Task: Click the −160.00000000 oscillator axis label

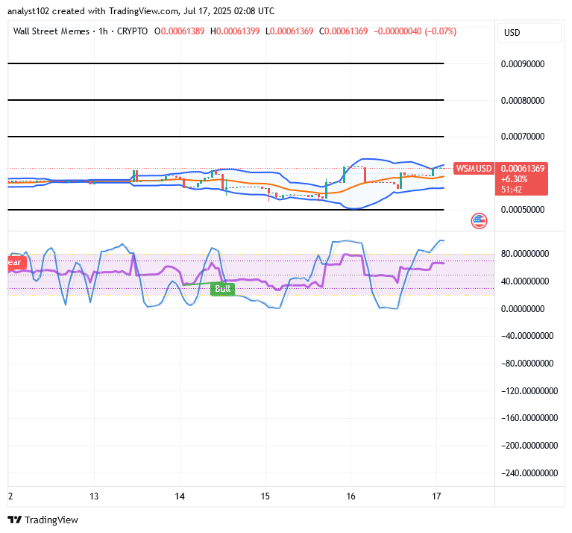Action: [x=529, y=418]
